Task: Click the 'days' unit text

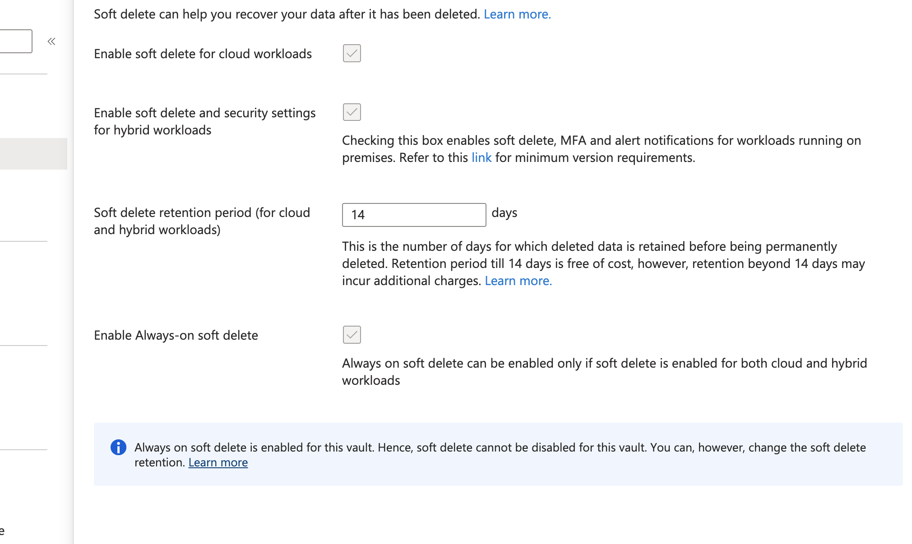Action: [504, 213]
